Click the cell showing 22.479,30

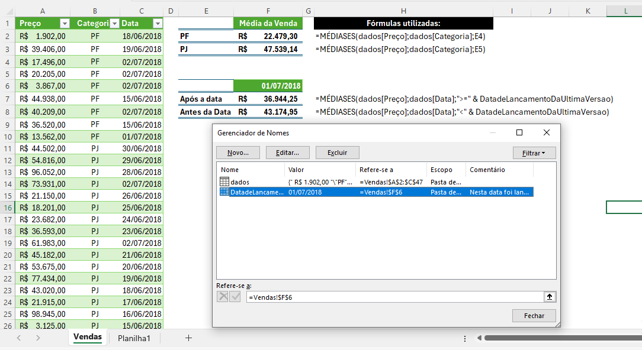[268, 37]
